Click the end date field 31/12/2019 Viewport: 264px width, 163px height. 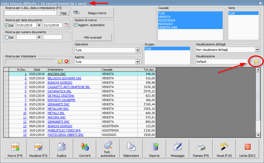(52, 25)
